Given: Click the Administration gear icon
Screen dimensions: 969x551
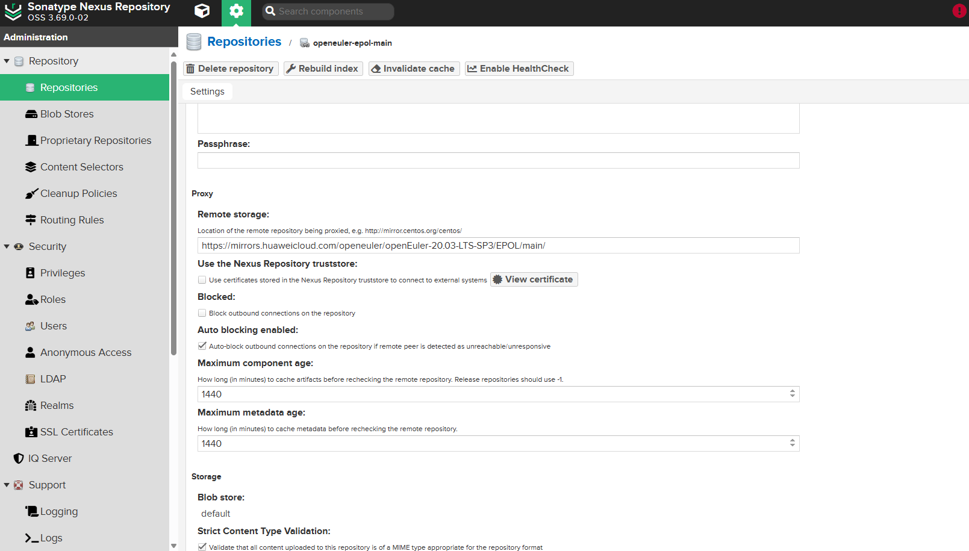Looking at the screenshot, I should (236, 11).
